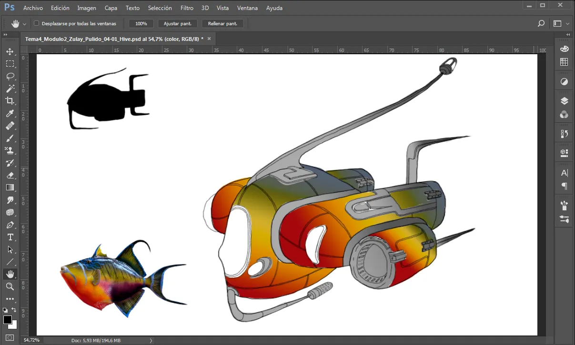Select the Move tool
Screen dimensions: 575x345
pos(10,51)
